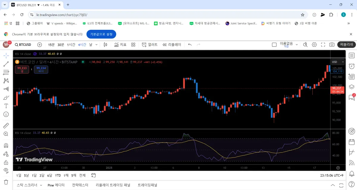
Task: Click the 퍼블리쉬 publish button
Action: click(x=347, y=45)
